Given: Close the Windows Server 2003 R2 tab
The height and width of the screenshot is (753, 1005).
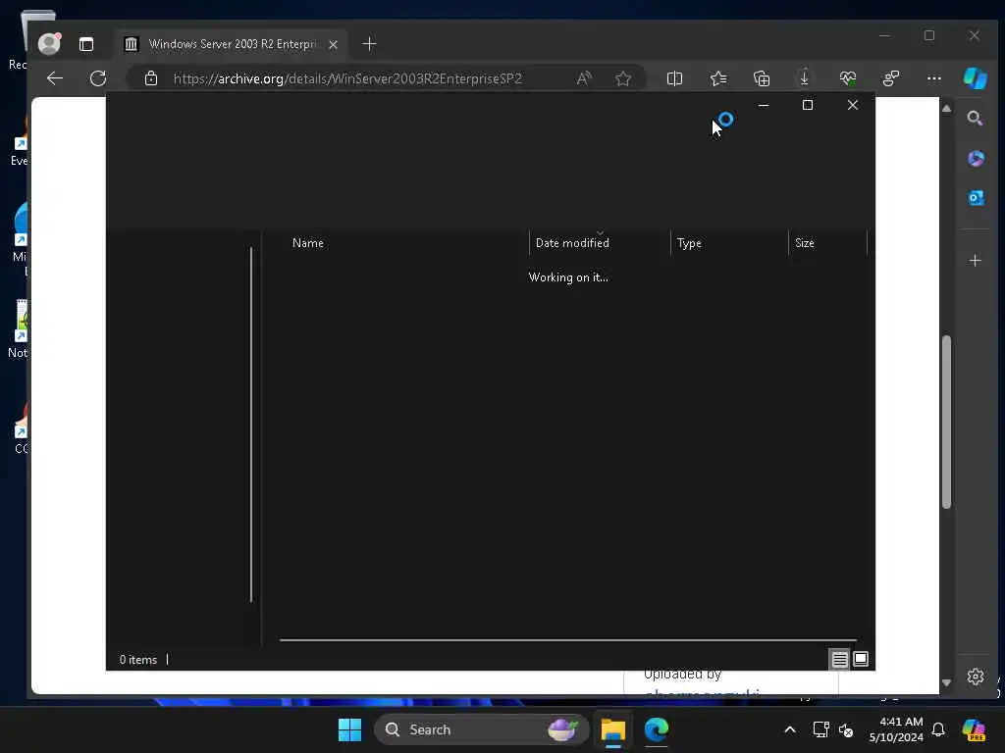Looking at the screenshot, I should [x=334, y=45].
